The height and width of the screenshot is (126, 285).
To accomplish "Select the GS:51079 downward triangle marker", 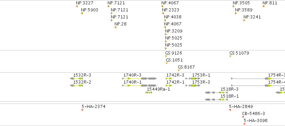I will click(x=230, y=56).
